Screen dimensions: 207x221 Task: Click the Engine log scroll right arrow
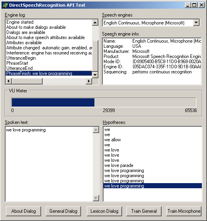coord(89,81)
